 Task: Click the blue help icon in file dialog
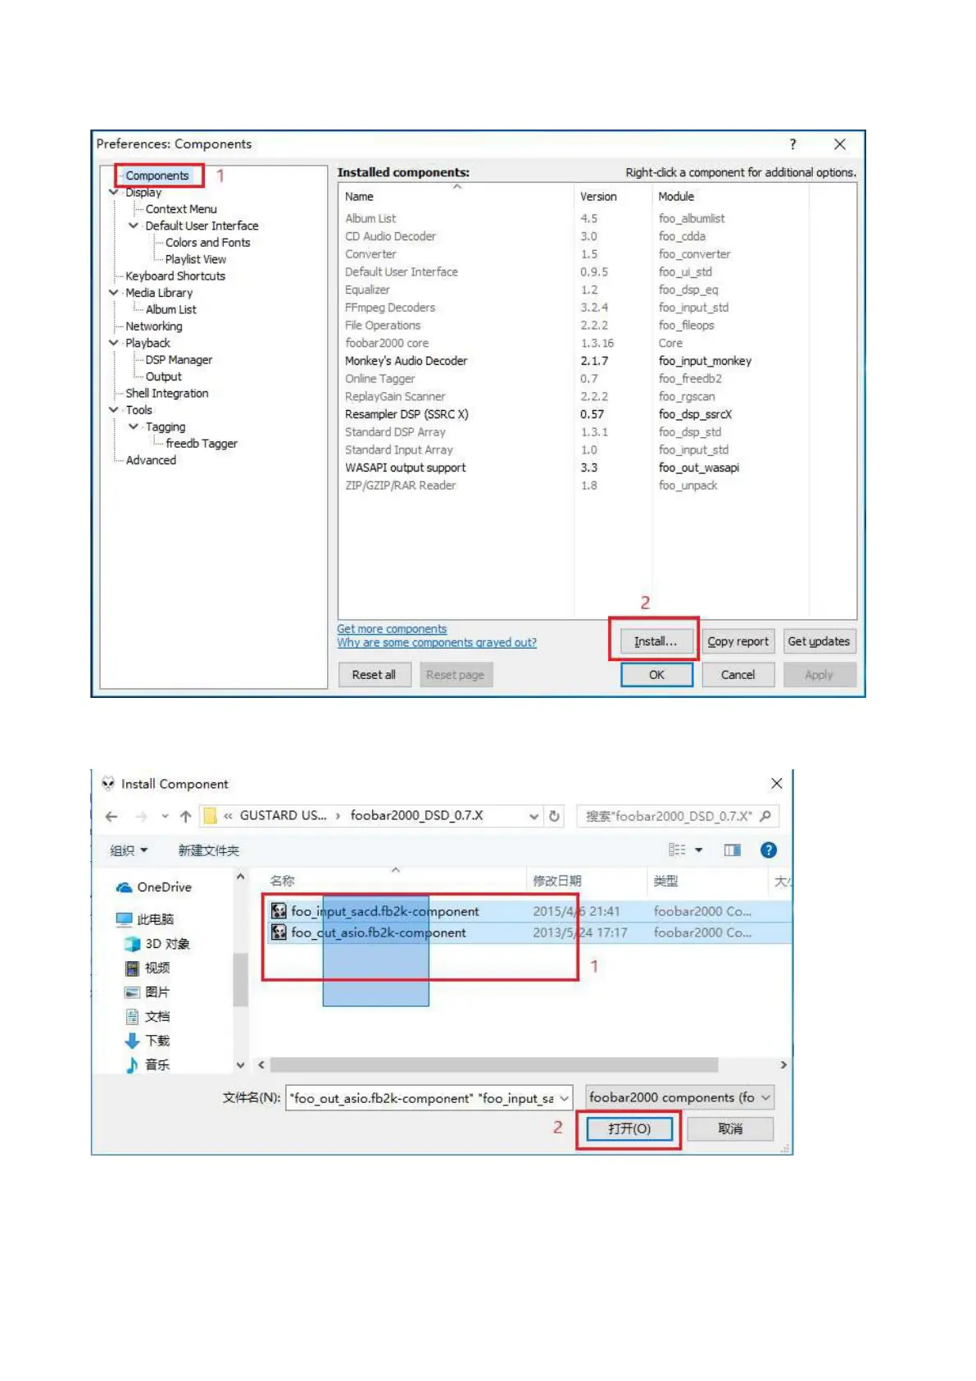tap(769, 850)
